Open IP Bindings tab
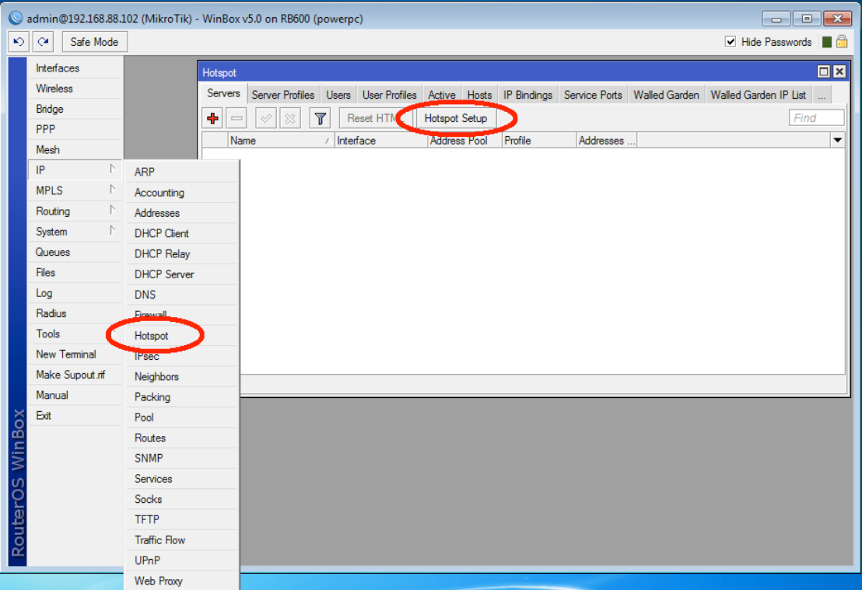The width and height of the screenshot is (862, 590). click(x=527, y=95)
